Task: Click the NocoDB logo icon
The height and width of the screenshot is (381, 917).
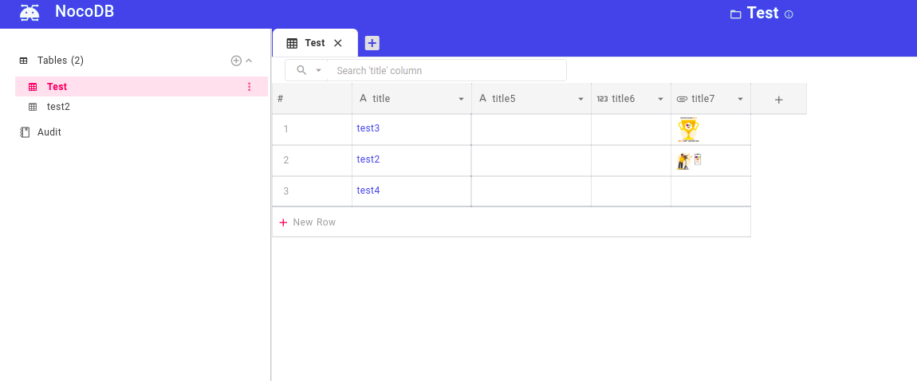Action: [30, 12]
